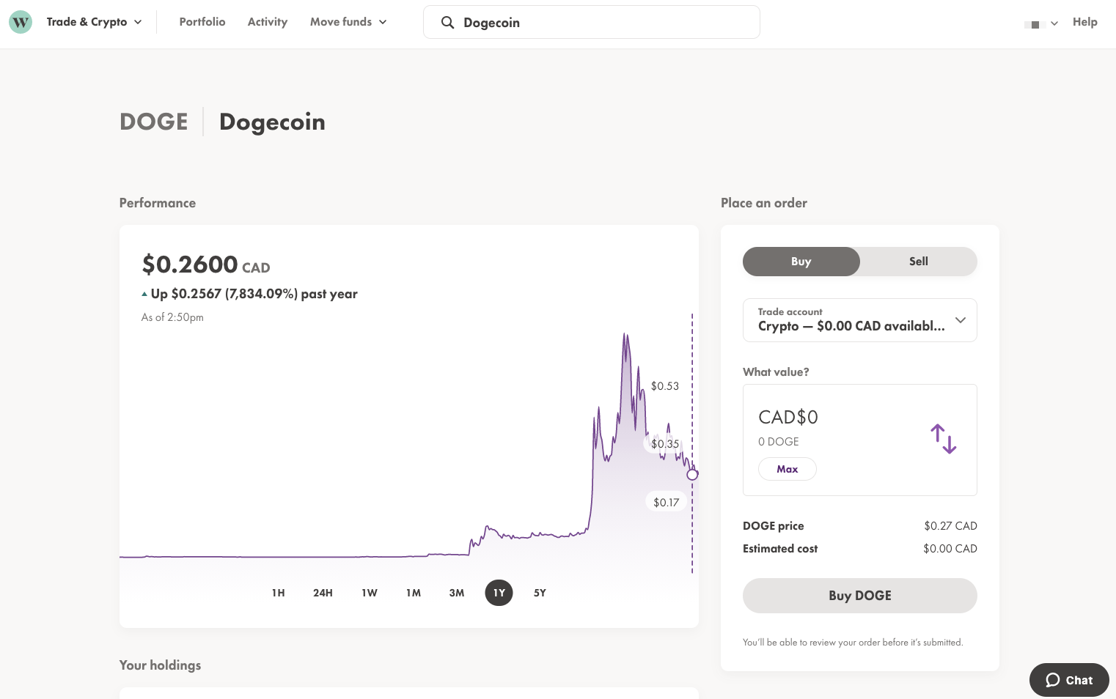Click the $0.35 chart label
This screenshot has width=1116, height=699.
coord(665,444)
